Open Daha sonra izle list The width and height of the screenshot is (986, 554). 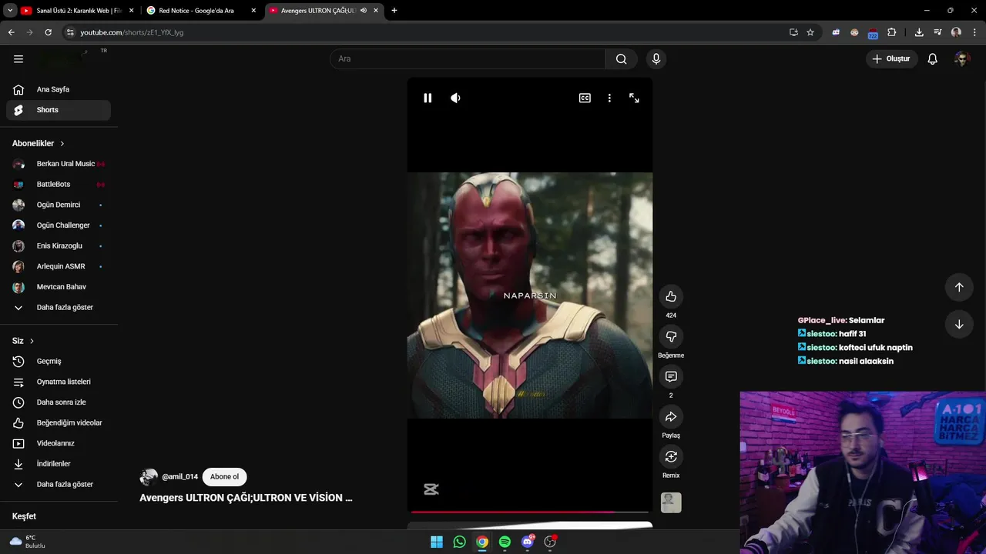[59, 402]
